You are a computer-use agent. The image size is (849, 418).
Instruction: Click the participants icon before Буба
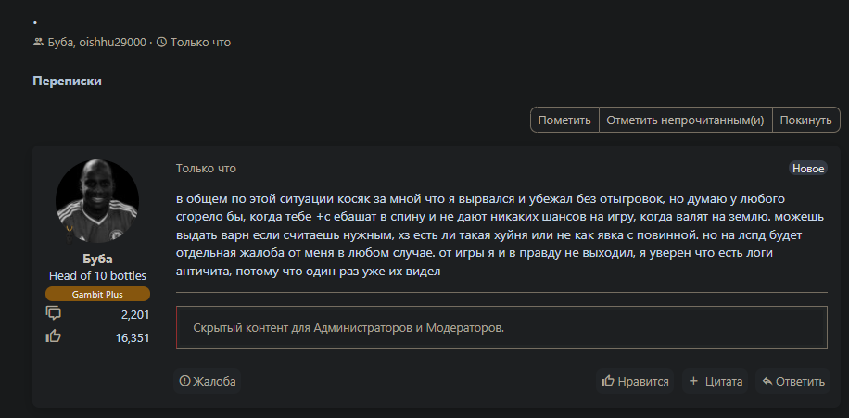pos(38,42)
